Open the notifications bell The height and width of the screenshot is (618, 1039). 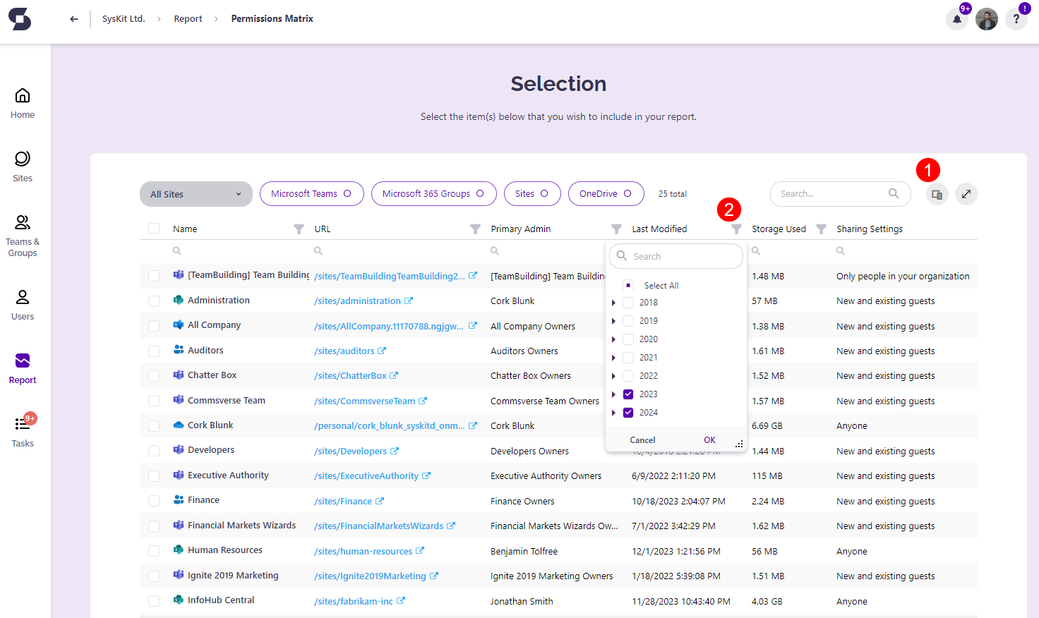(956, 18)
